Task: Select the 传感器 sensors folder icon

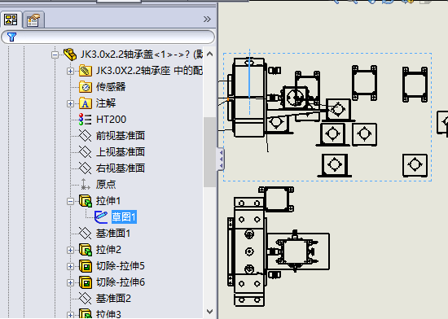Action: pos(86,87)
